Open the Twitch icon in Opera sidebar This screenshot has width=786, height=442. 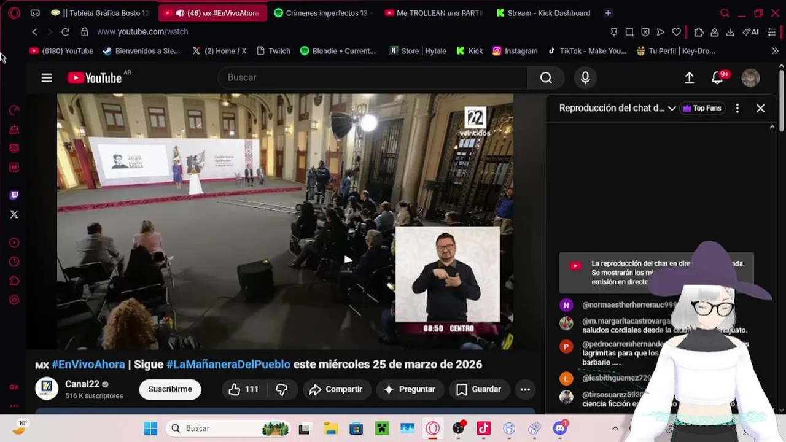click(x=14, y=195)
